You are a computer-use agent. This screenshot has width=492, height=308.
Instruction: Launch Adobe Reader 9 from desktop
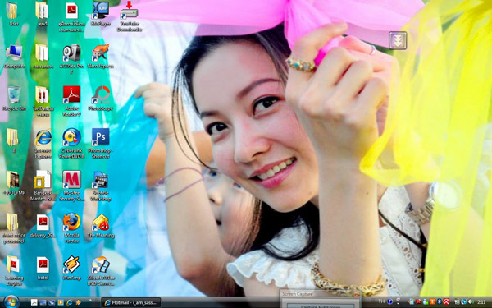(x=71, y=101)
